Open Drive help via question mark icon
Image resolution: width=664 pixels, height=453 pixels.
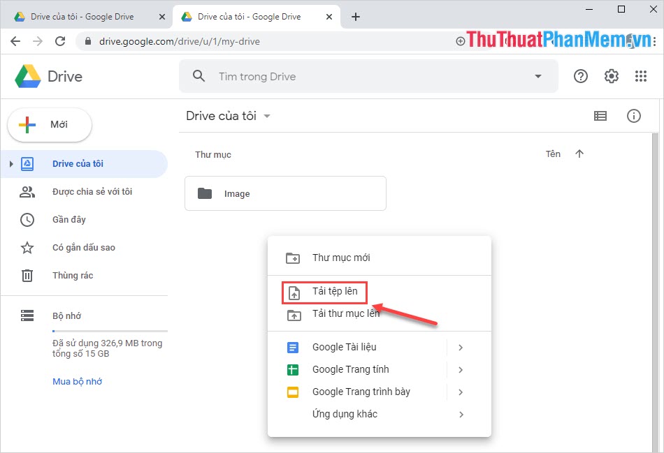click(581, 76)
